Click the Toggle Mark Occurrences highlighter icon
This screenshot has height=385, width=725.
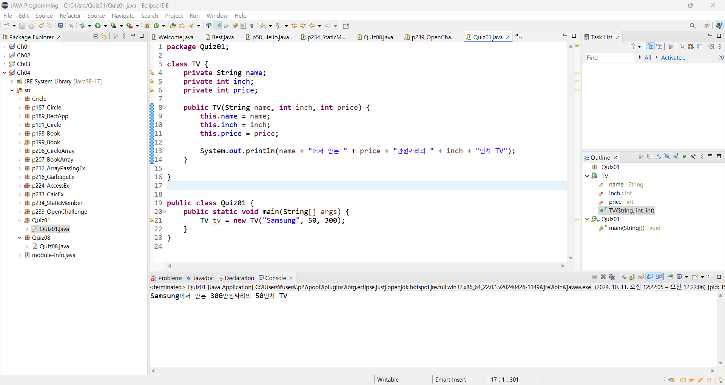click(217, 26)
